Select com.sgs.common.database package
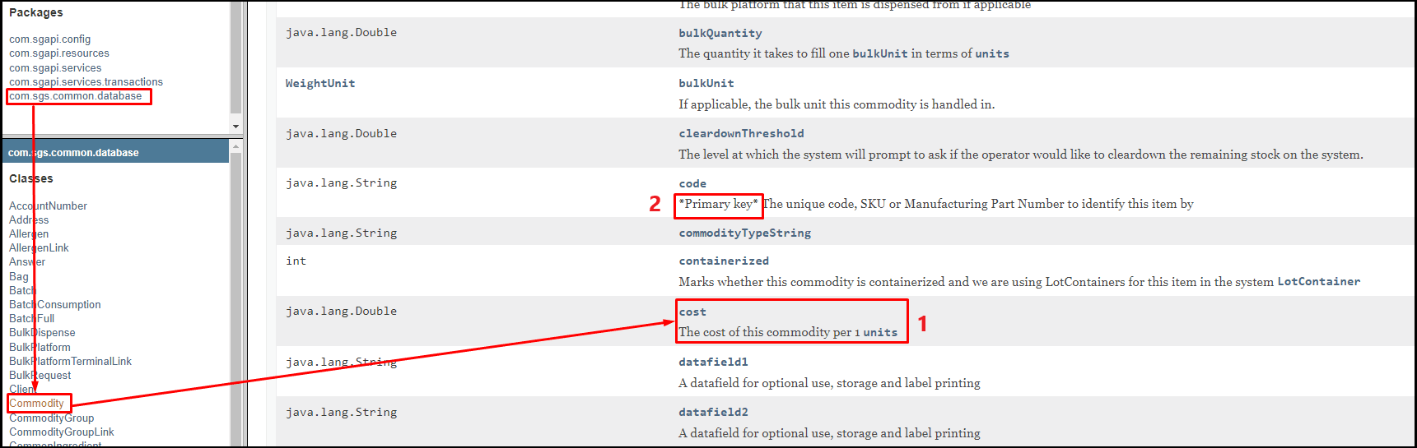1417x448 pixels. (x=76, y=96)
